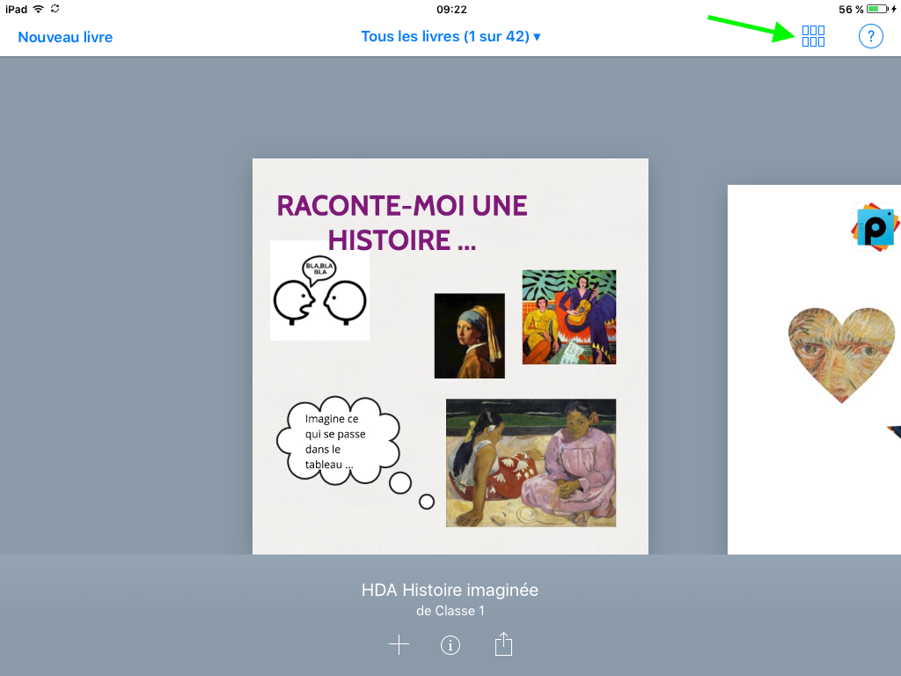Open the HDA Histoire imaginée book cover
This screenshot has width=901, height=676.
(450, 356)
